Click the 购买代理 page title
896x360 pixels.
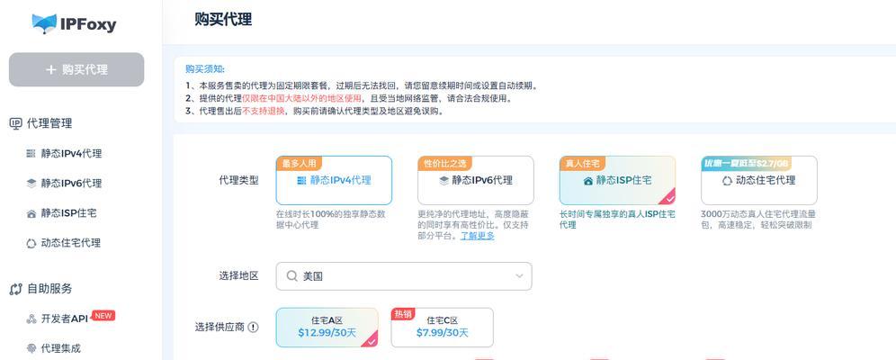[x=223, y=20]
